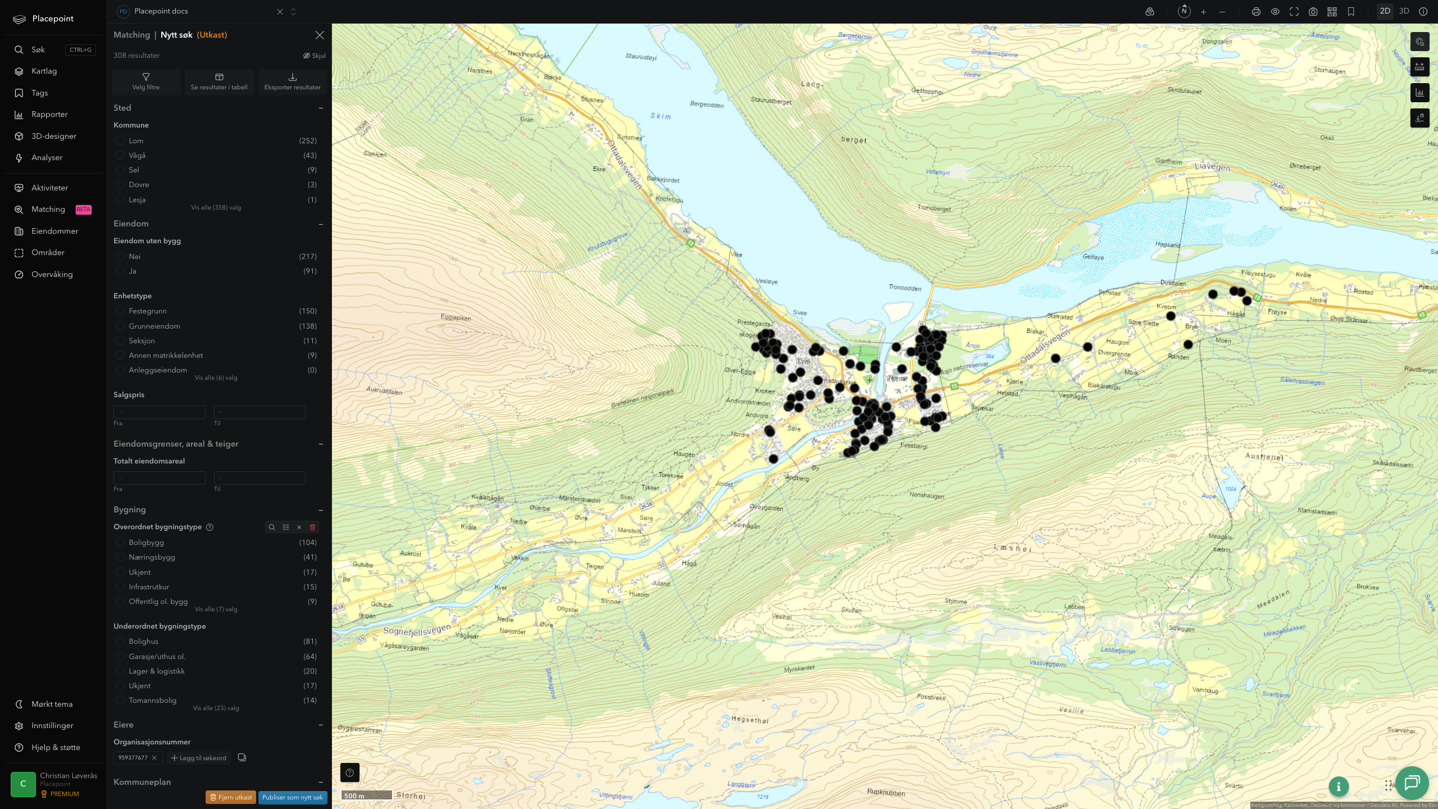Hide results using the Skjul toggle

(315, 56)
